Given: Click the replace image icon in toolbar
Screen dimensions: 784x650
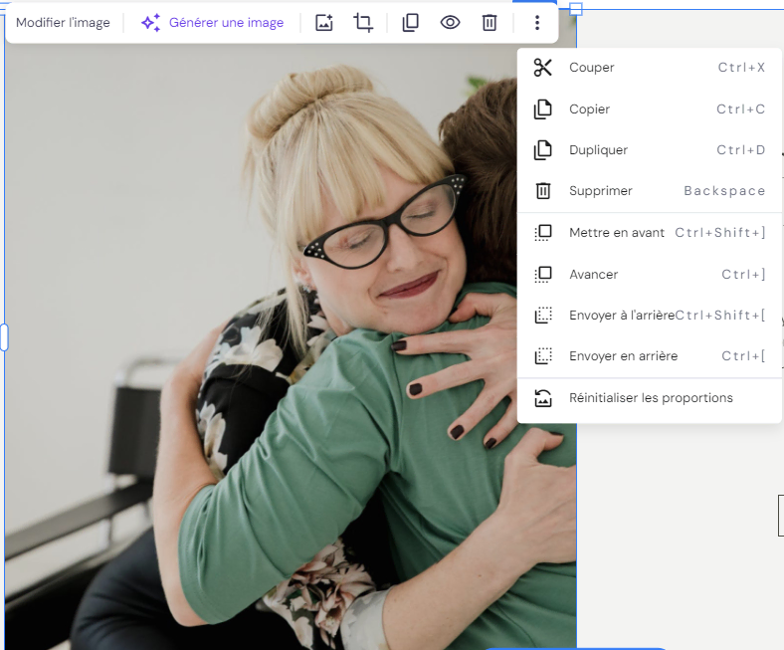Looking at the screenshot, I should click(x=323, y=23).
